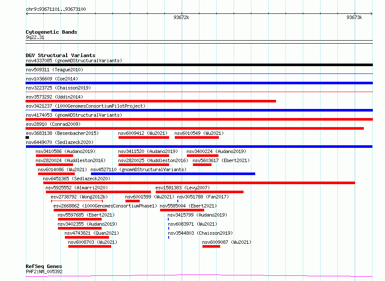This screenshot has height=281, width=385.
Task: Select the thin esv2738792 (Wong2012b) bar
Action: tap(77, 201)
